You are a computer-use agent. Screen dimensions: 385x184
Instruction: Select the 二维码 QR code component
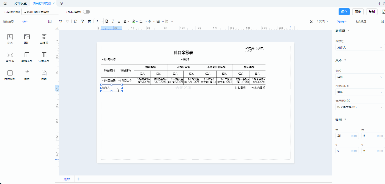click(x=44, y=38)
